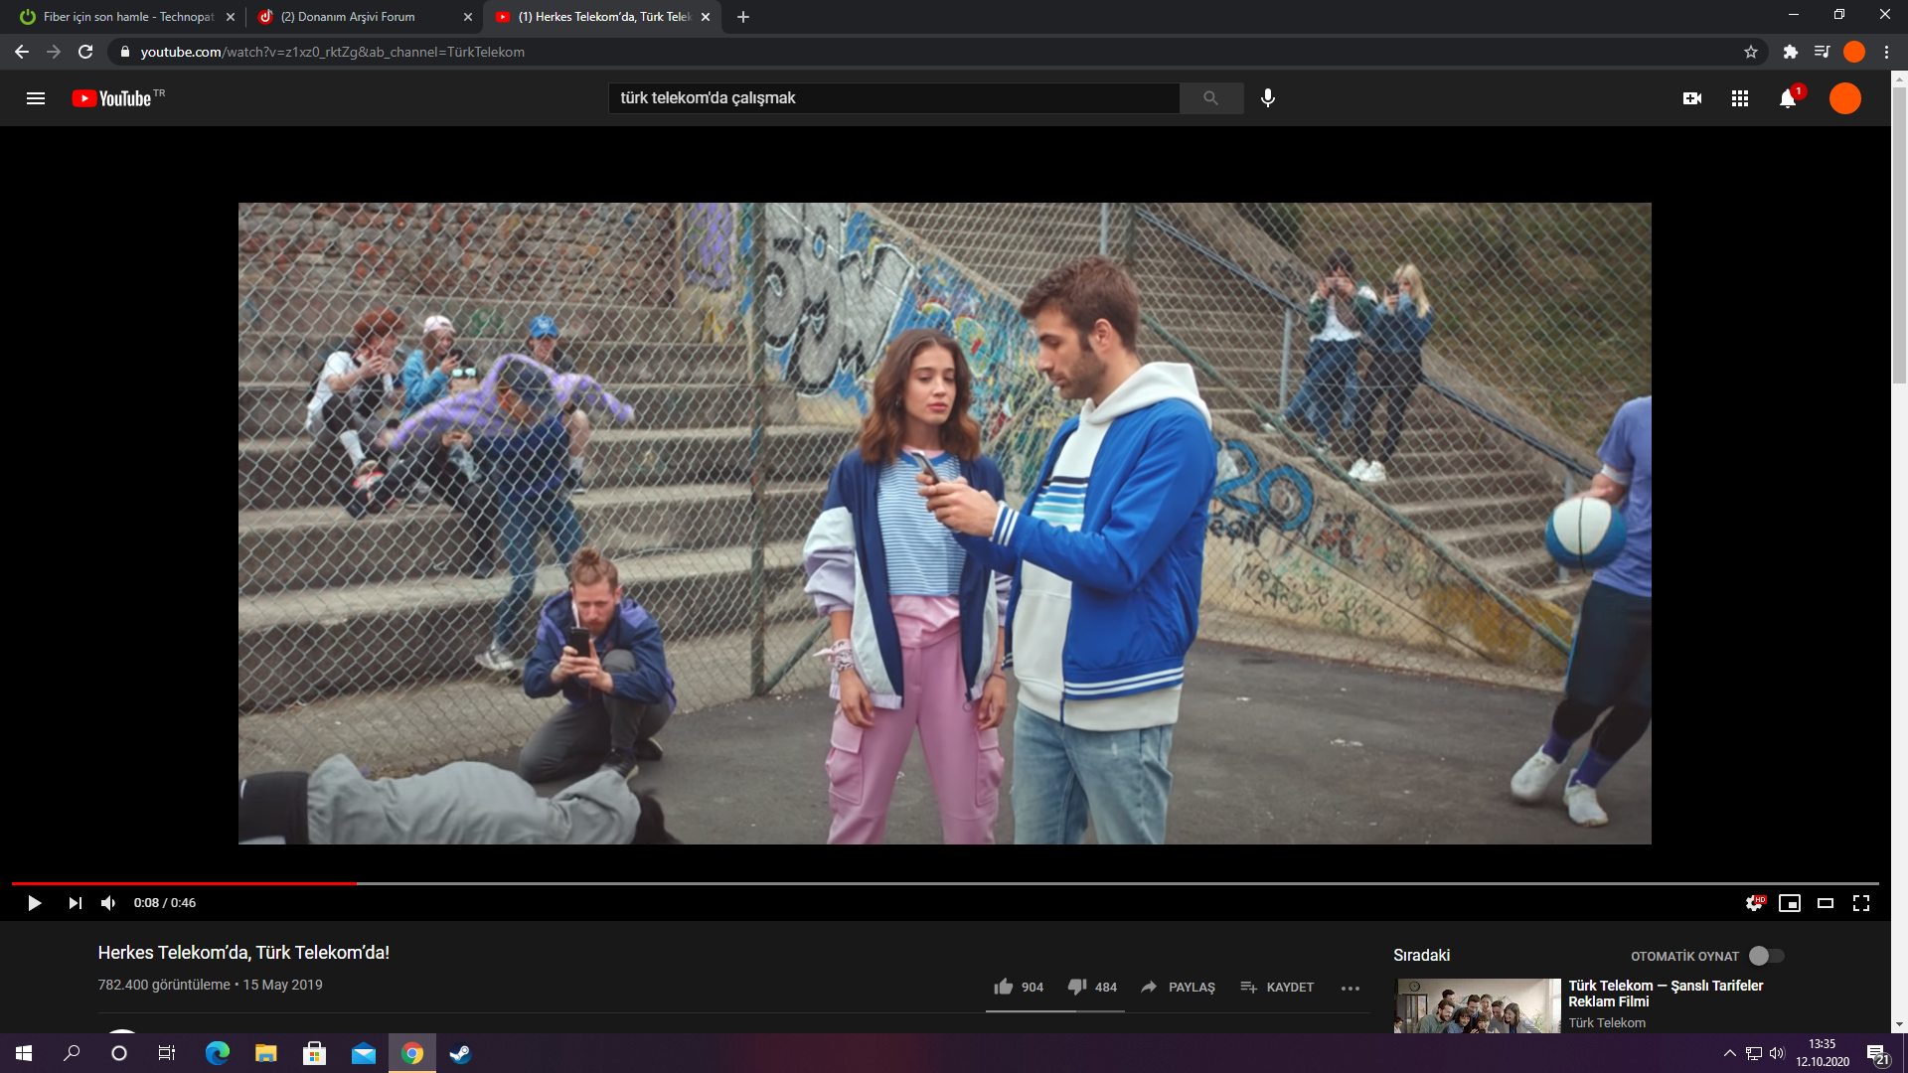Viewport: 1908px width, 1073px height.
Task: Start voice search with the microphone
Action: pyautogui.click(x=1268, y=98)
